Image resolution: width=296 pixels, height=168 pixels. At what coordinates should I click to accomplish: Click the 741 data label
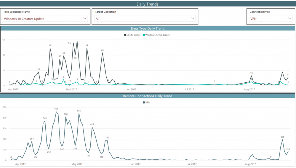(45, 118)
